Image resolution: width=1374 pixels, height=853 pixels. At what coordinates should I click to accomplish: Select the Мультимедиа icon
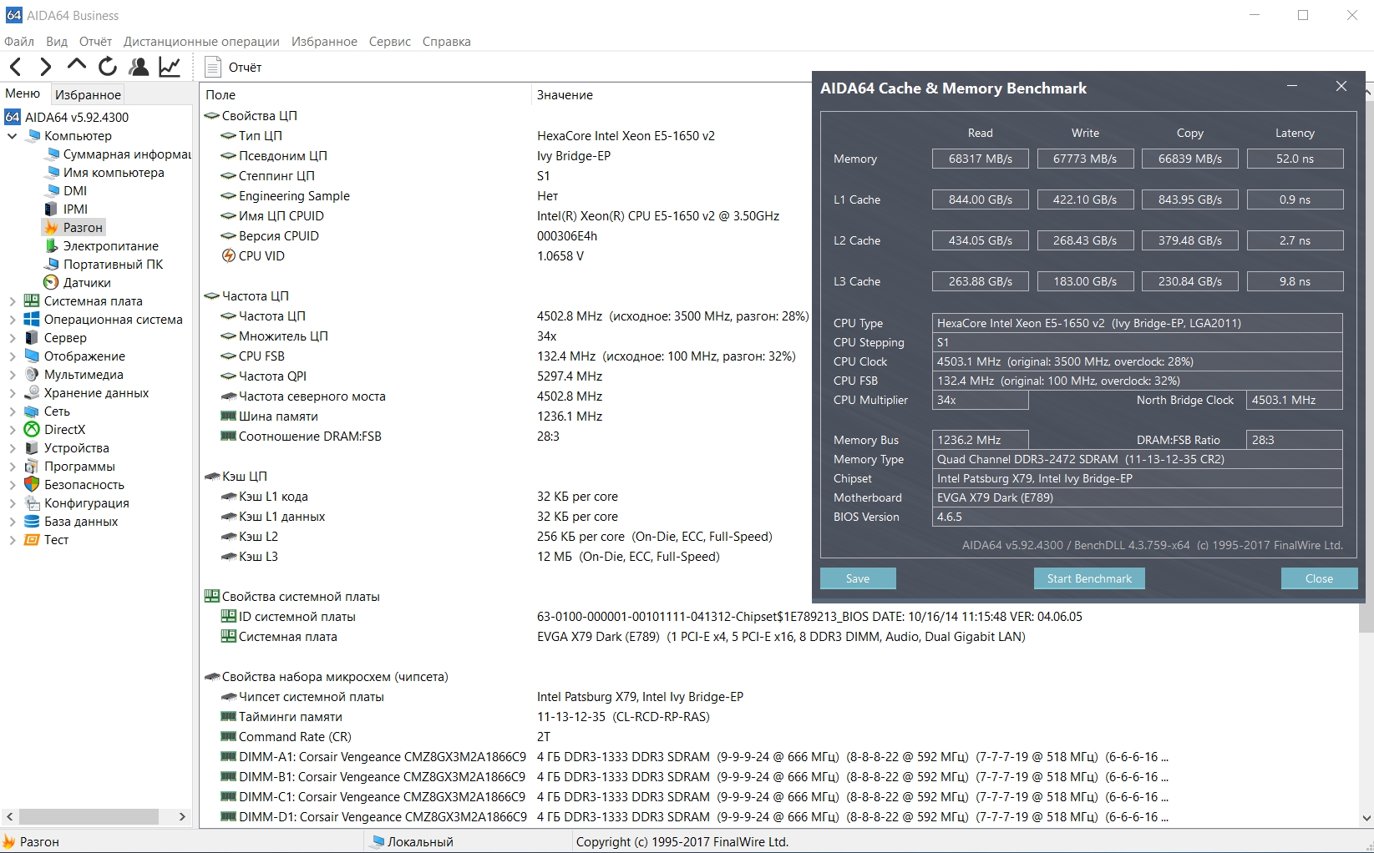[x=32, y=374]
